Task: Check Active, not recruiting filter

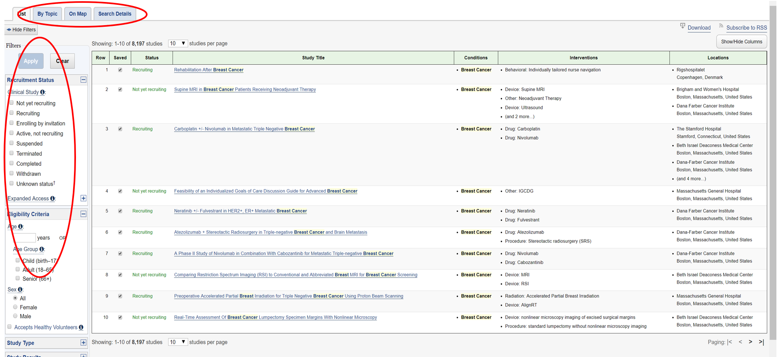Action: pyautogui.click(x=12, y=133)
